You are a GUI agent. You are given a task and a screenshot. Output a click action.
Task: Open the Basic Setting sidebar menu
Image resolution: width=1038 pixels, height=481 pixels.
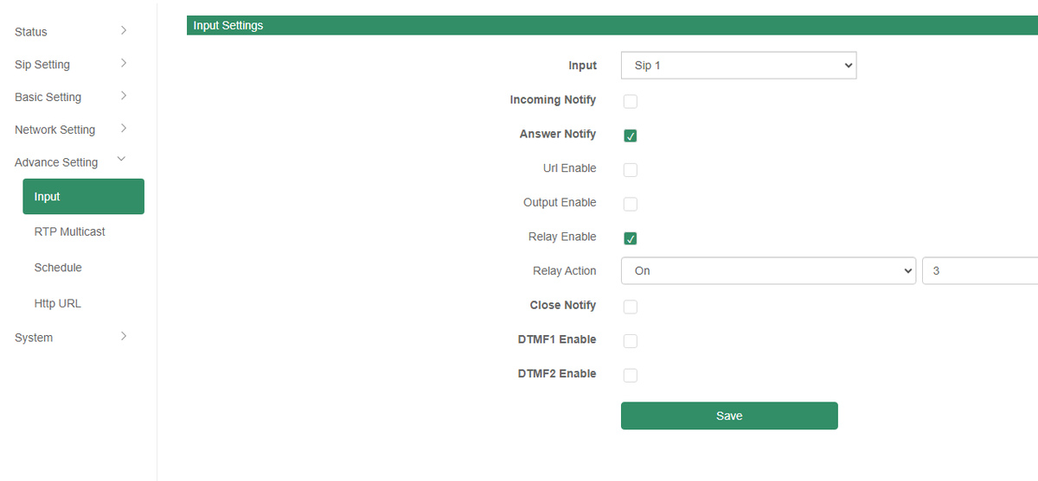[48, 98]
